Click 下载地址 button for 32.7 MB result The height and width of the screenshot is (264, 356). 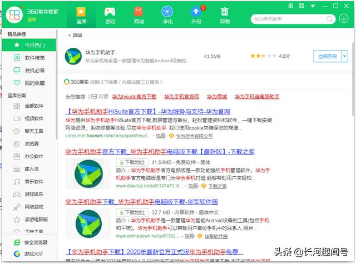click(132, 212)
